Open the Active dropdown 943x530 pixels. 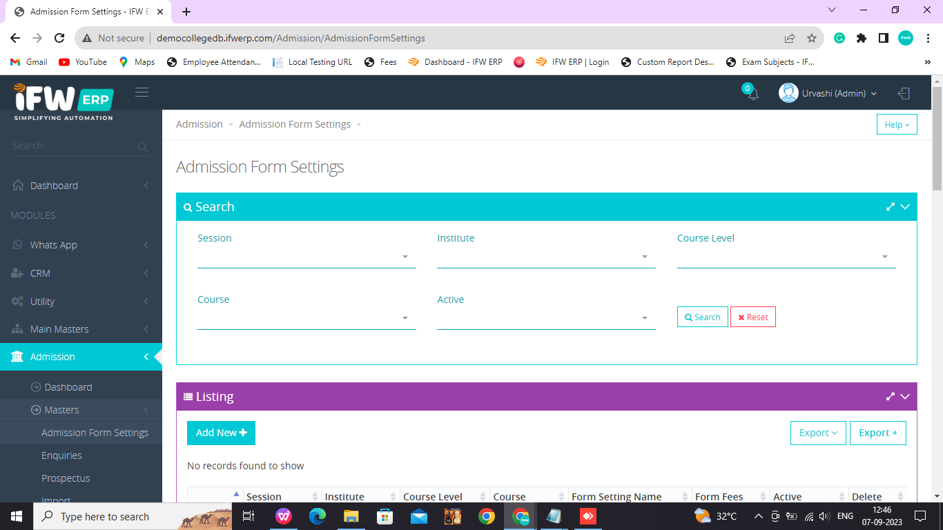click(x=546, y=318)
